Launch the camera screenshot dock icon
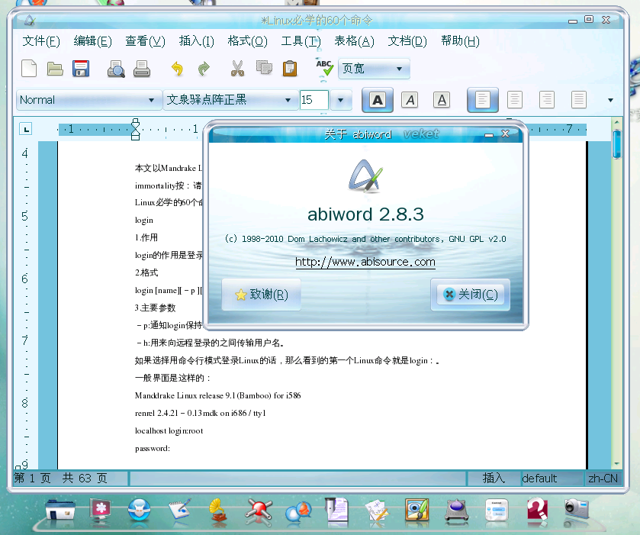 (576, 508)
